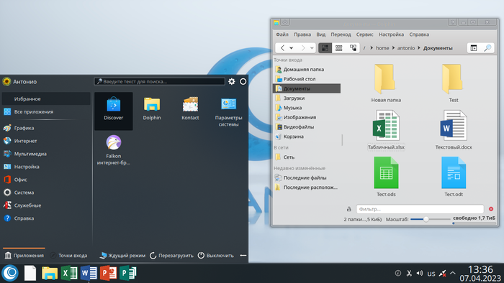Click the disconnected network tray icon

pos(443,274)
